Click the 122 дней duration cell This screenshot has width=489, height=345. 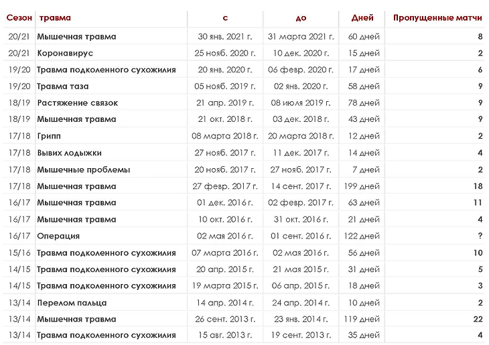tap(362, 236)
